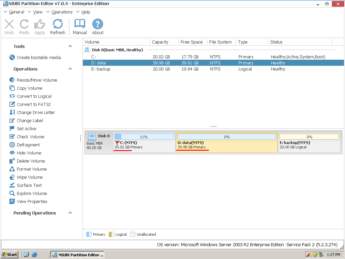Image resolution: width=345 pixels, height=259 pixels.
Task: Open the Windows Start button
Action: tap(9, 255)
